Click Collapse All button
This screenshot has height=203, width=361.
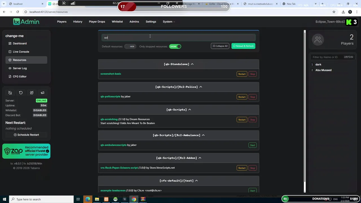[x=220, y=46]
